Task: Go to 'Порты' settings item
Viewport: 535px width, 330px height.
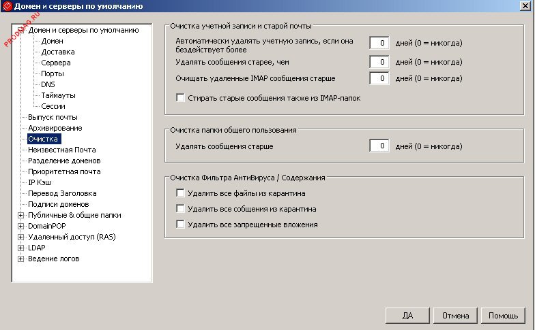Action: [x=53, y=73]
